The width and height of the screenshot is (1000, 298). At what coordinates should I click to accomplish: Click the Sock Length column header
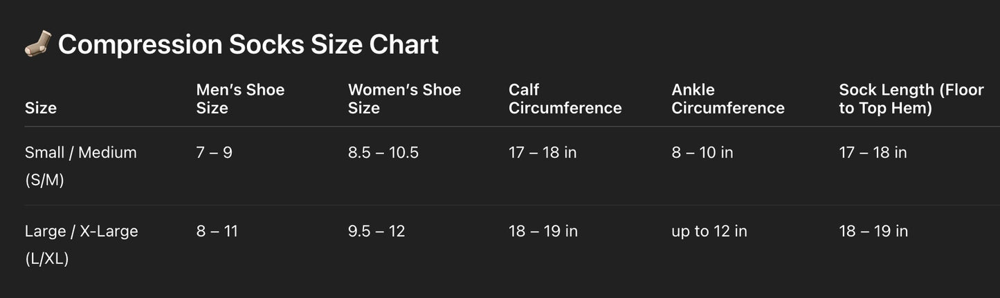coord(911,99)
